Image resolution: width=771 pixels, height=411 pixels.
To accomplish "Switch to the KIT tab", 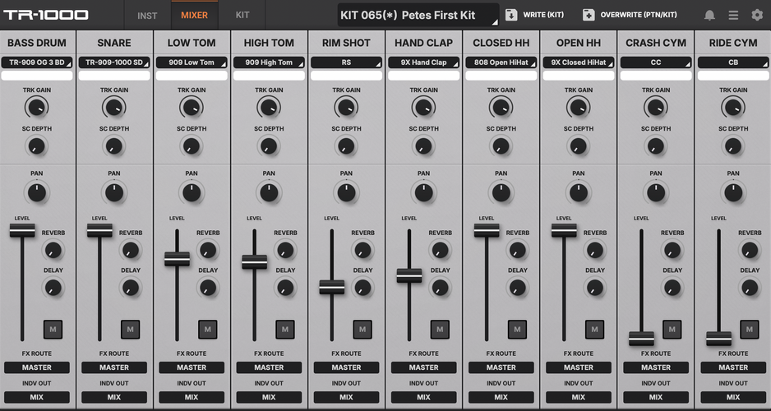I will coord(242,16).
